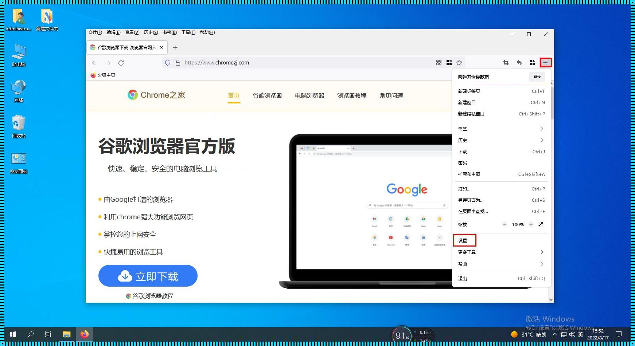Click the site security padlock icon

pos(178,63)
